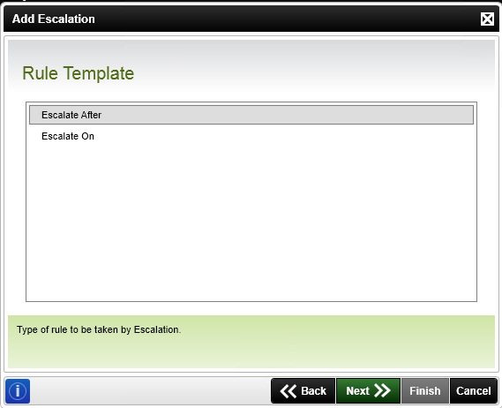
Task: Click the footer area beside the info icon
Action: pos(151,391)
